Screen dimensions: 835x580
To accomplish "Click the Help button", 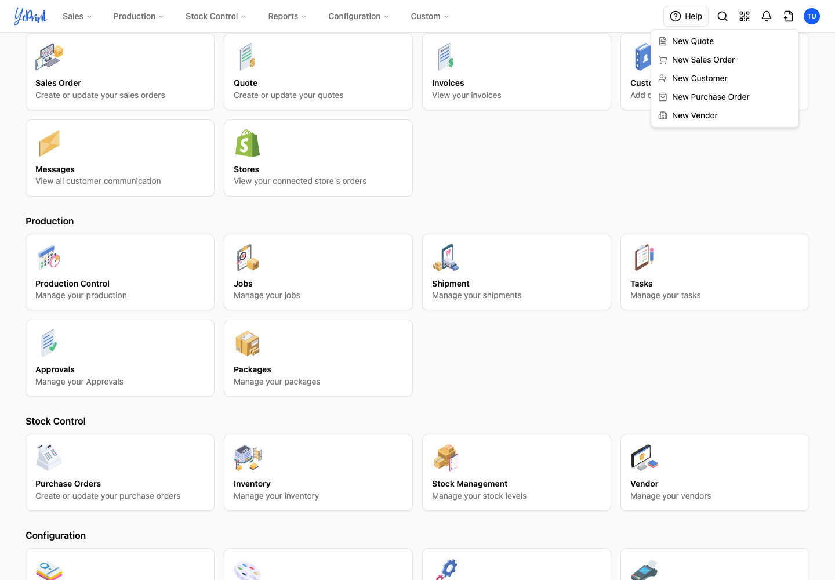I will click(x=686, y=16).
